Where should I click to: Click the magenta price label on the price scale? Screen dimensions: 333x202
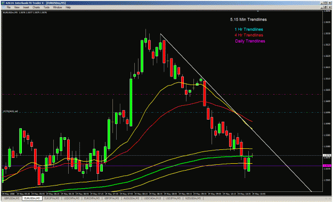[327, 165]
